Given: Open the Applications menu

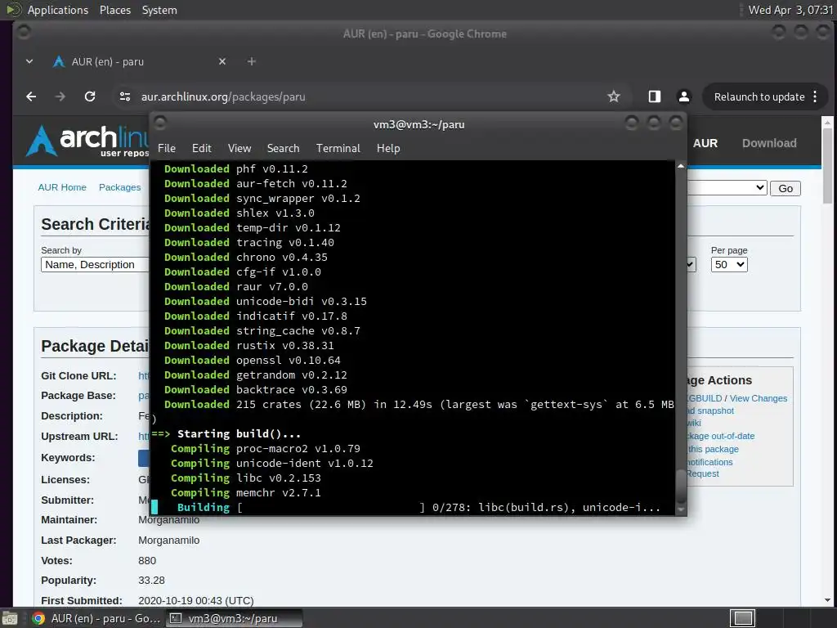Looking at the screenshot, I should pos(58,10).
